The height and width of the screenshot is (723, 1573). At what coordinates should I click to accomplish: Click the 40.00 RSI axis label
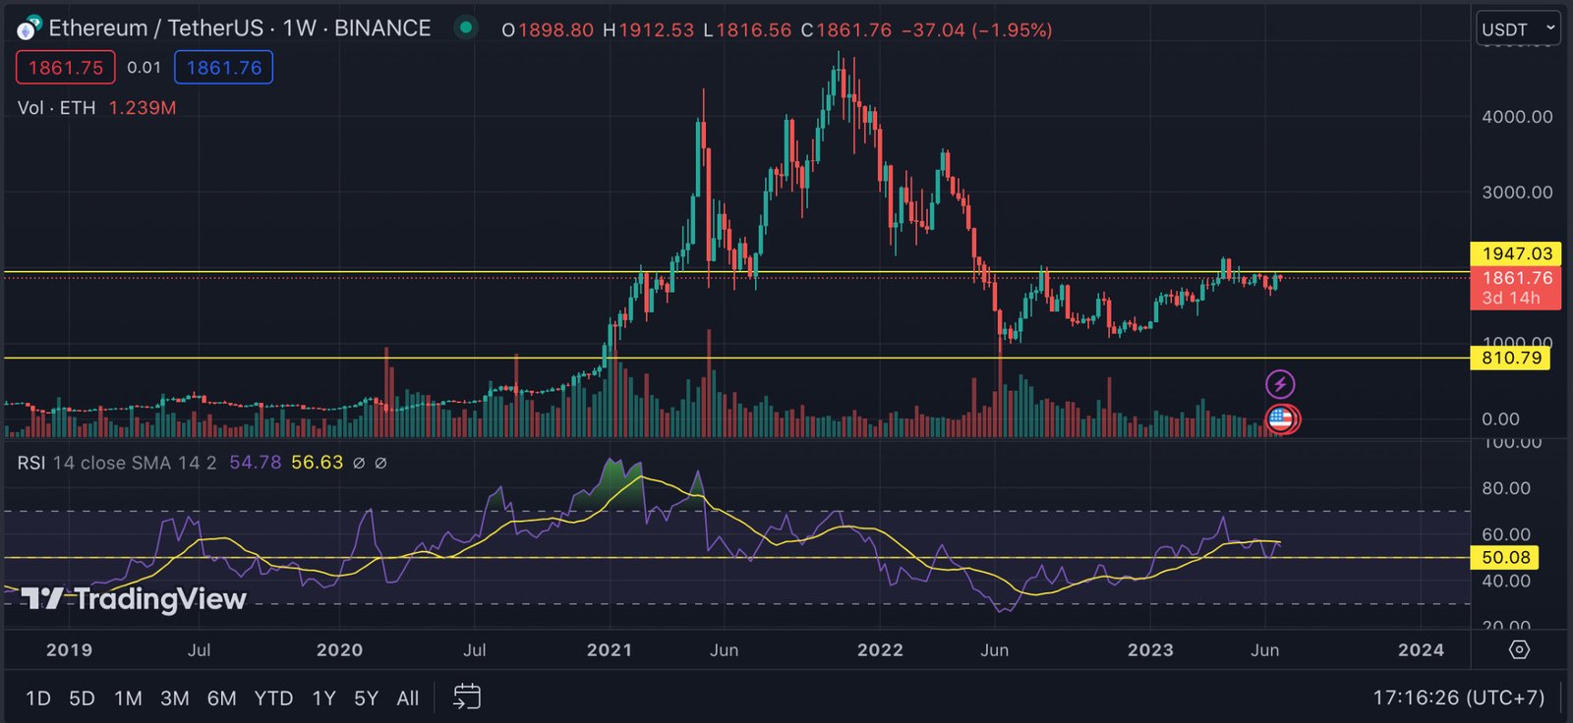pyautogui.click(x=1506, y=582)
